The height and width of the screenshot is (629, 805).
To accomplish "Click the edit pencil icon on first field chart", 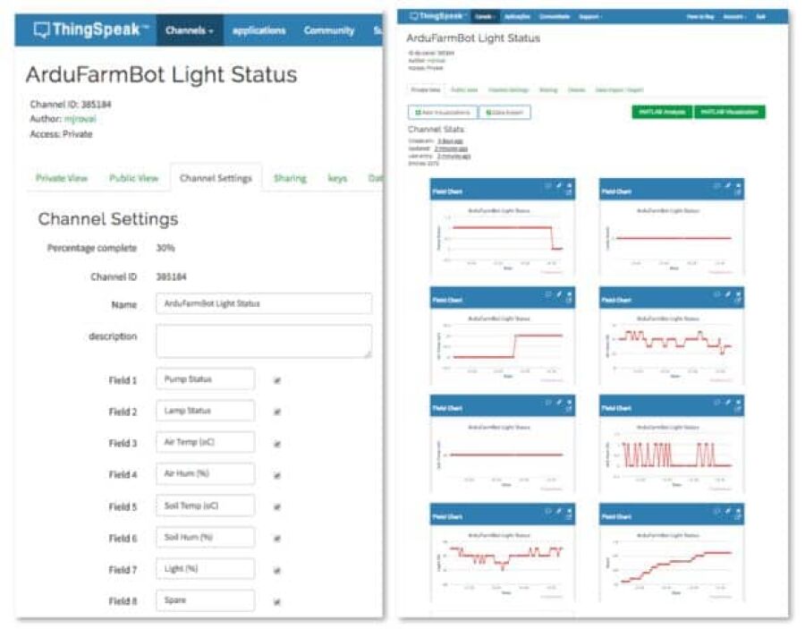I will [x=559, y=186].
